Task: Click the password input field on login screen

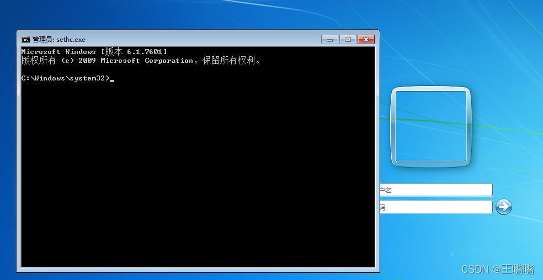Action: click(x=436, y=207)
